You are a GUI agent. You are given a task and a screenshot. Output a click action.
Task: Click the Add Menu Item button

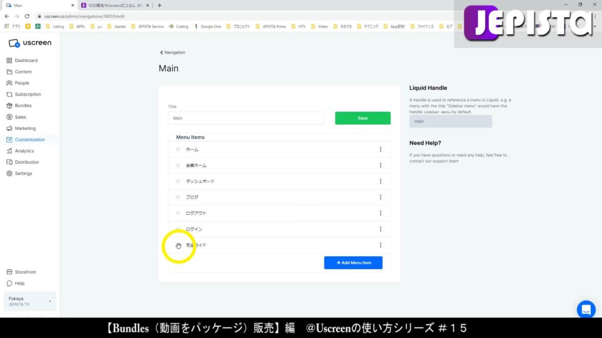353,263
